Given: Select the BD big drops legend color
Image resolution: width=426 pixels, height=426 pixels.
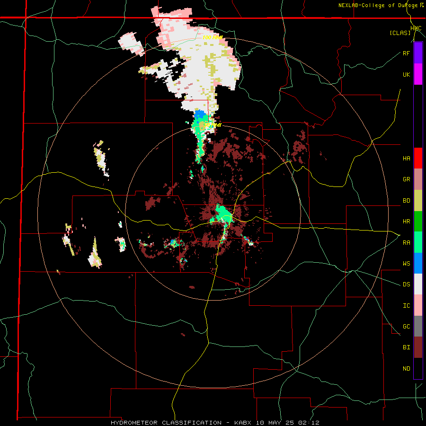Looking at the screenshot, I should point(418,201).
